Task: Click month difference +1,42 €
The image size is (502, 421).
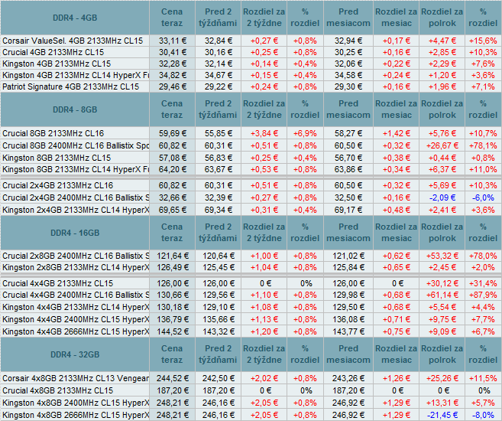Action: click(397, 133)
